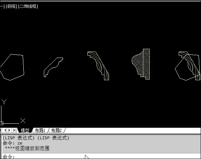Select the yellow hatched diagonal molding profile
This screenshot has height=159, width=201.
[98, 66]
